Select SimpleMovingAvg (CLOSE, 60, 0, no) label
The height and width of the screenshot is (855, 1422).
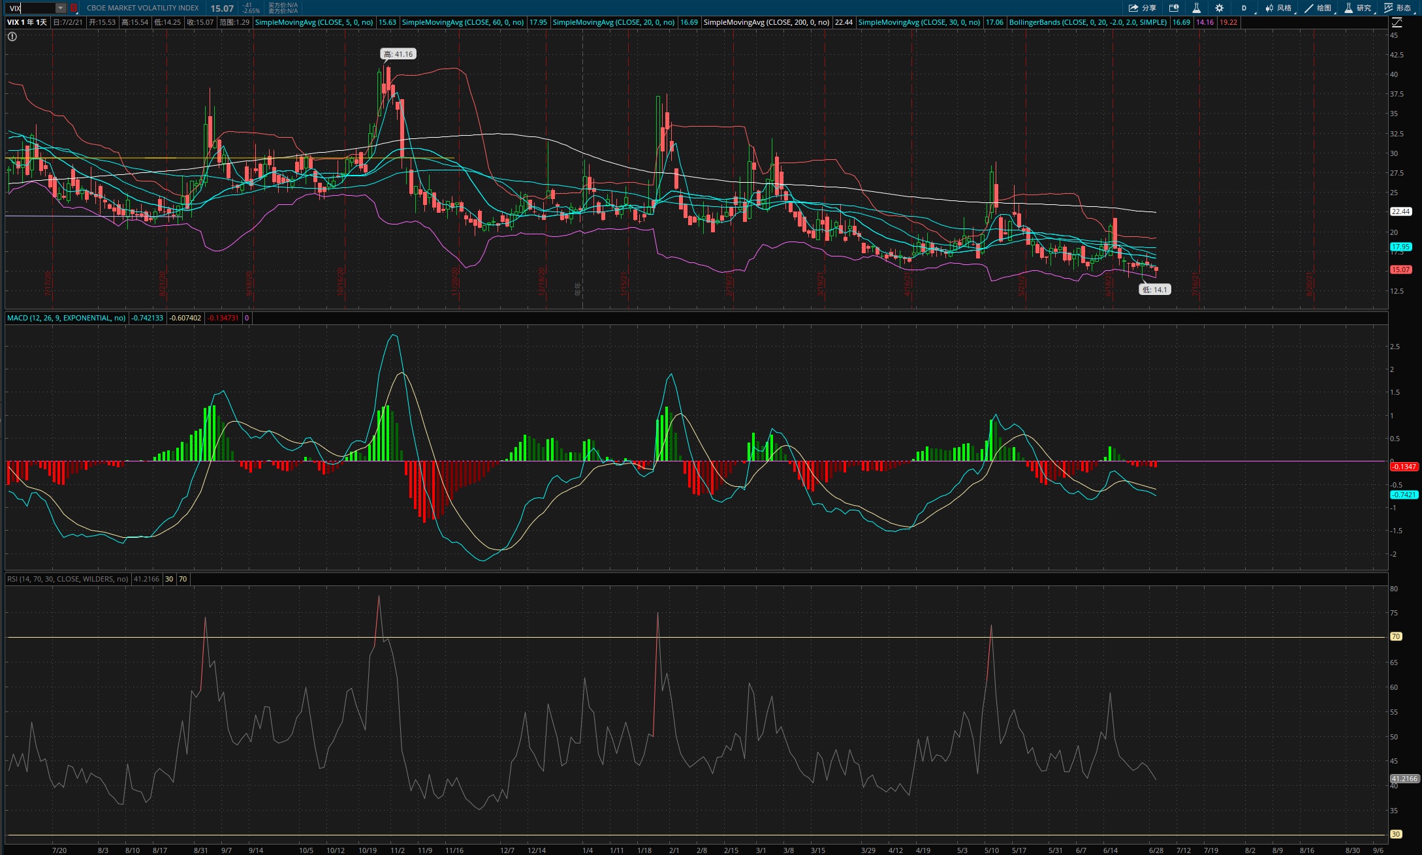click(463, 22)
